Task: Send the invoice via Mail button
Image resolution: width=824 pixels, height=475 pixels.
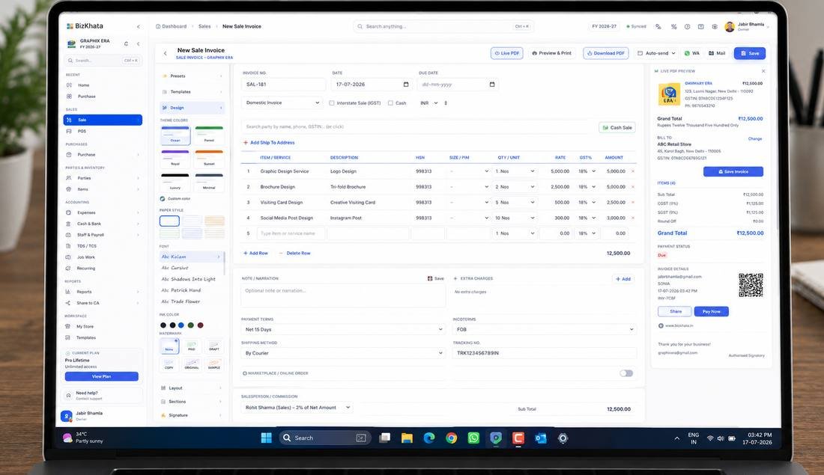Action: (717, 53)
